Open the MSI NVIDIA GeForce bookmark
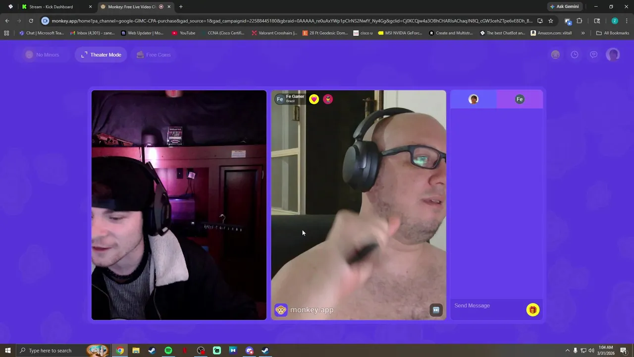634x357 pixels. click(x=400, y=33)
